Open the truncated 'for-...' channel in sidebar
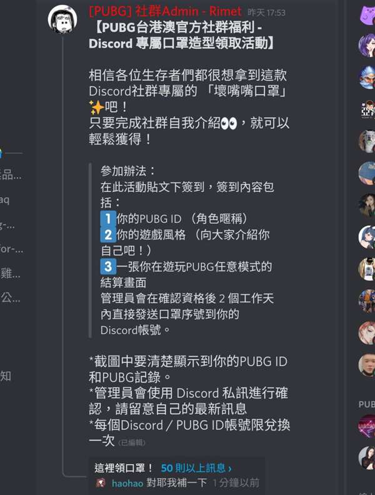Screen dimensions: 375x495 pyautogui.click(x=11, y=249)
